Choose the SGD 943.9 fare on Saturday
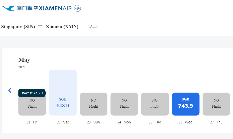The height and width of the screenshot is (139, 233). 63,103
